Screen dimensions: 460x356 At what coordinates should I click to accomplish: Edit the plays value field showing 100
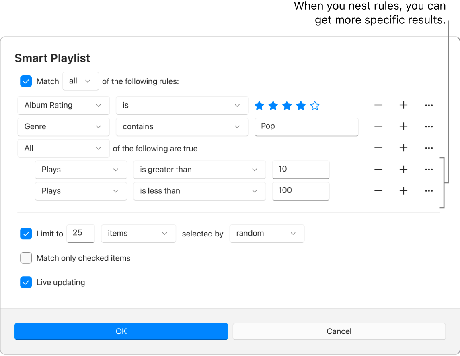(301, 191)
